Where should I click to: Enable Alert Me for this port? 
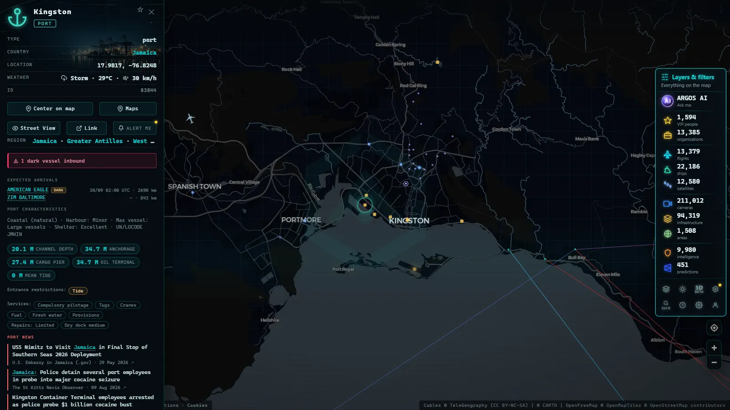(135, 128)
